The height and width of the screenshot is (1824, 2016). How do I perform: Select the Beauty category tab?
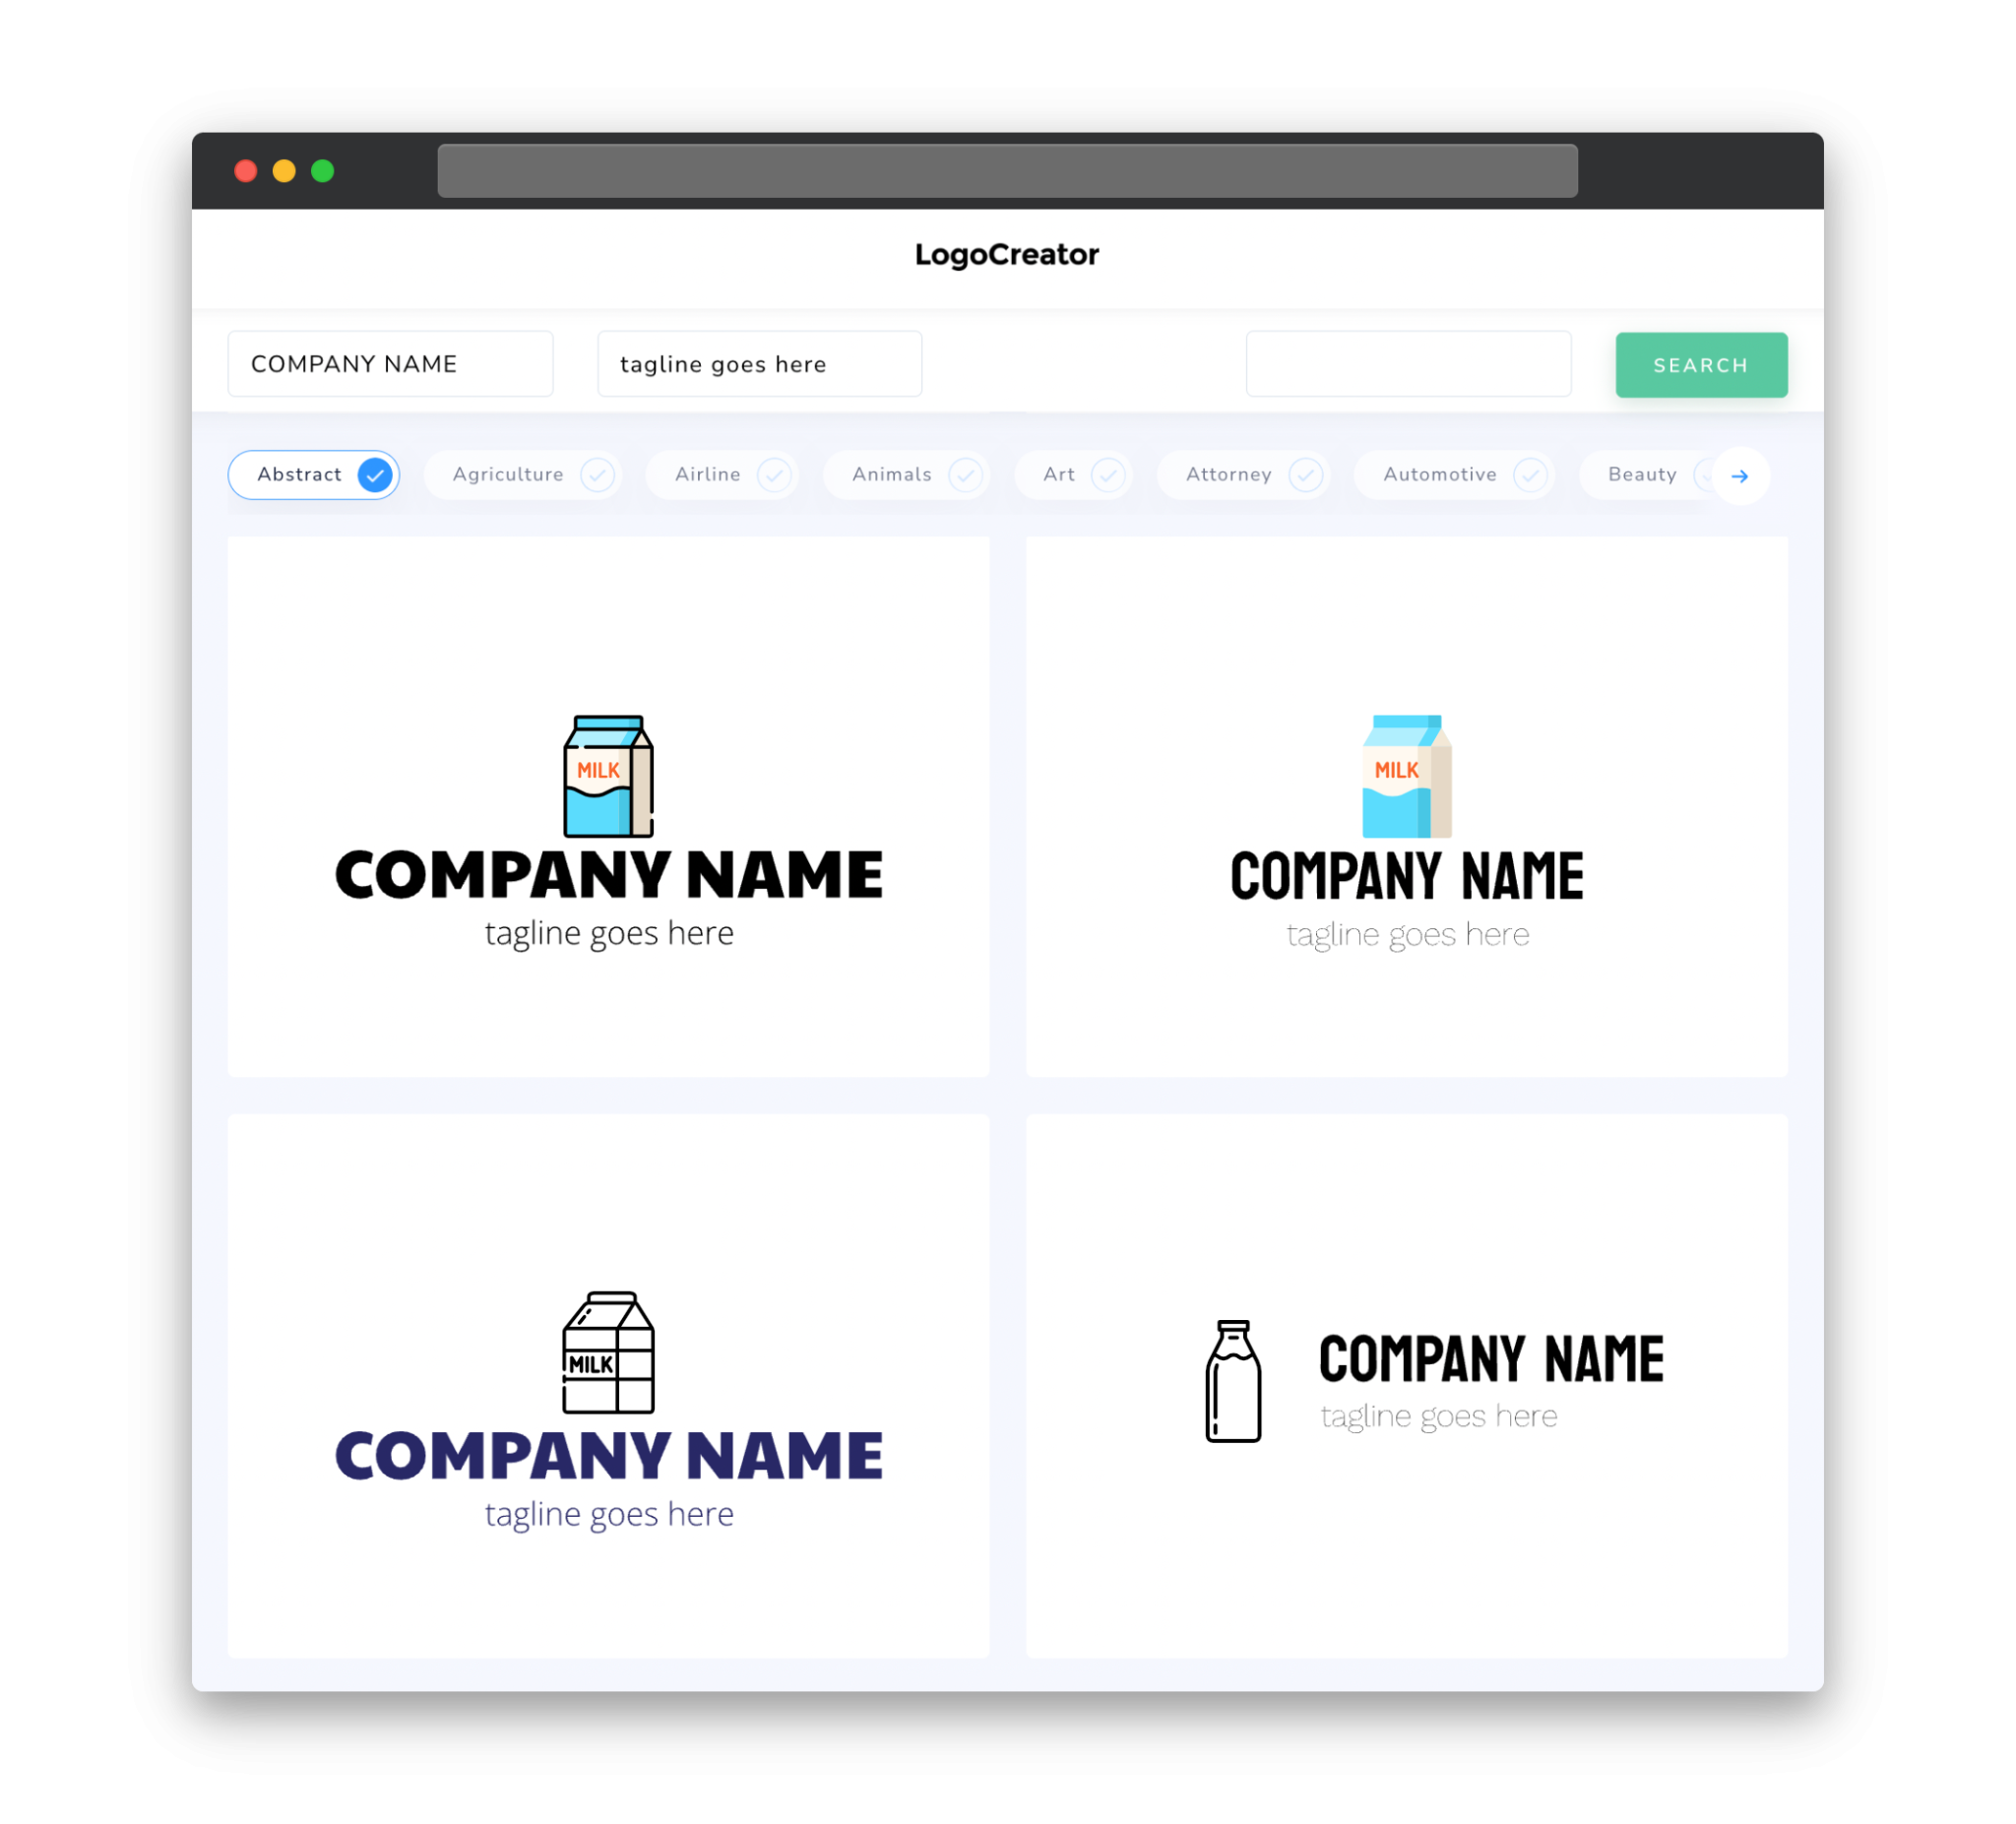(x=1644, y=474)
